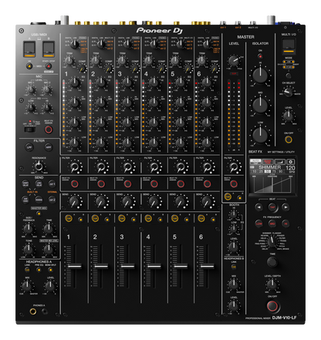Turn the MULTI I/O CH SELECT knob

(289, 91)
